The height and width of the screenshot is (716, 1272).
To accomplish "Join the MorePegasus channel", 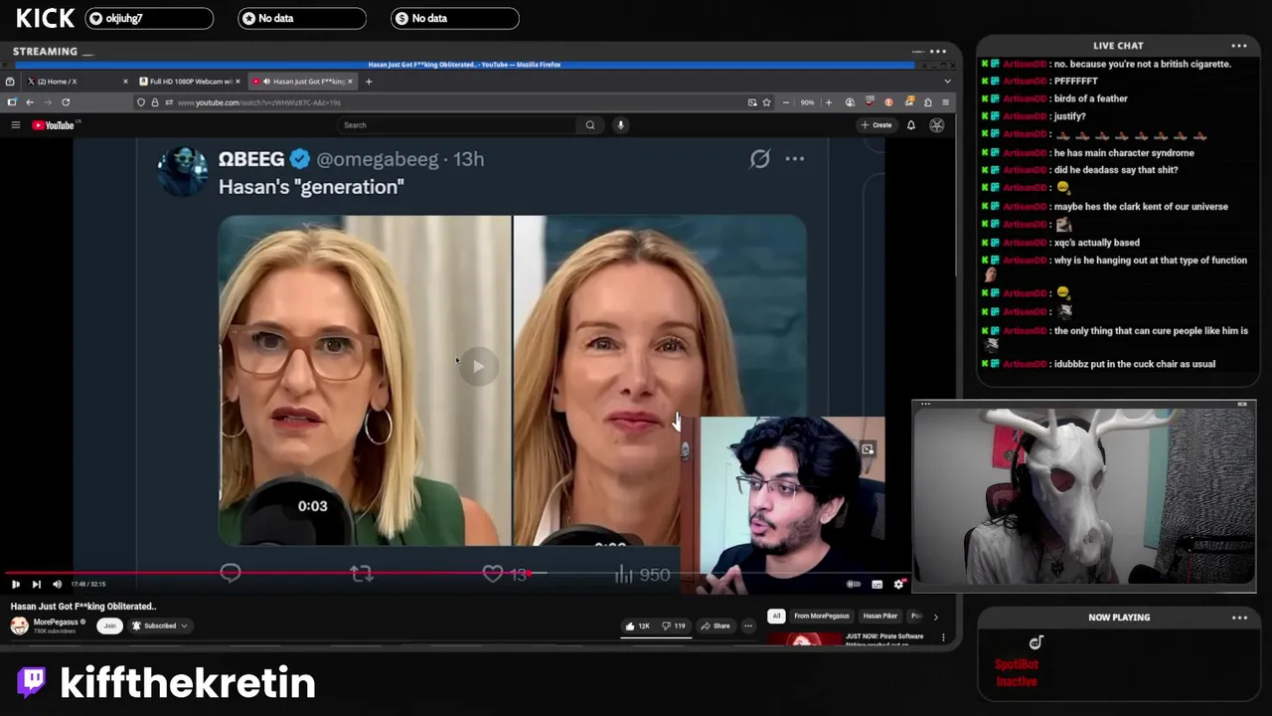I will [109, 626].
